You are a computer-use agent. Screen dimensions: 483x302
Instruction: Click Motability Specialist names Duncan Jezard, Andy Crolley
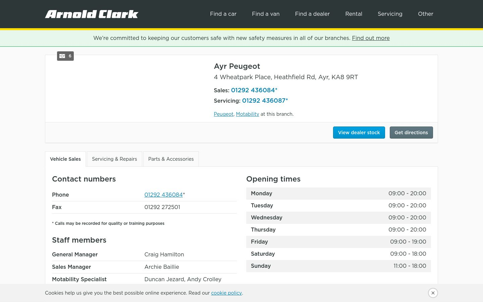(183, 280)
